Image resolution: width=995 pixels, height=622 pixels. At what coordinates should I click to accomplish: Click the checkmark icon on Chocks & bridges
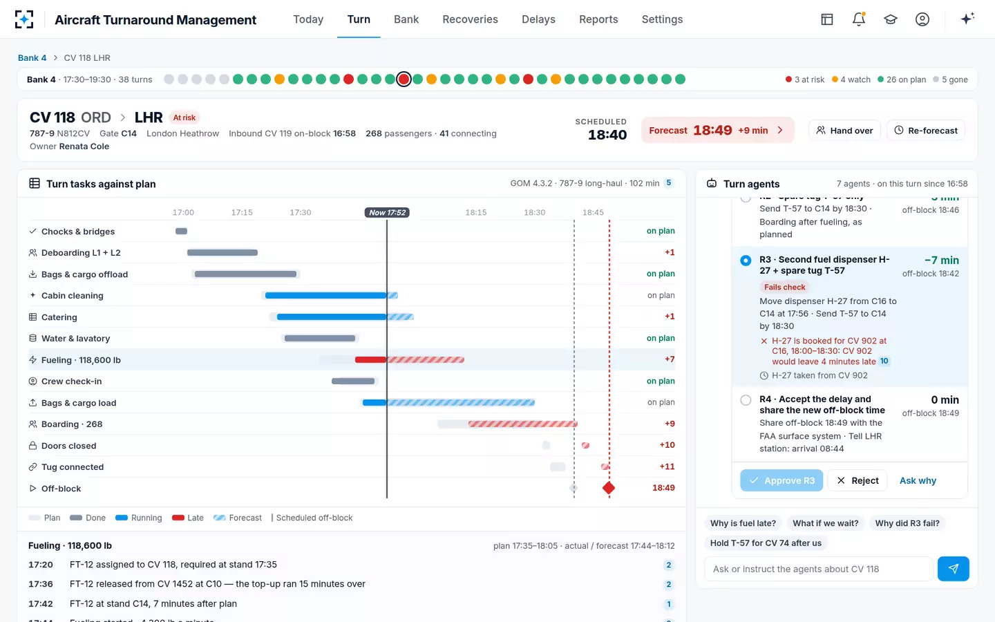point(32,232)
